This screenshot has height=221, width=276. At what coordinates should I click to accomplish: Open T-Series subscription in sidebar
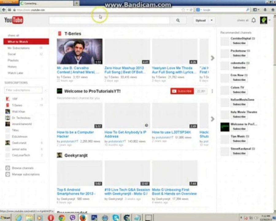coord(17,105)
